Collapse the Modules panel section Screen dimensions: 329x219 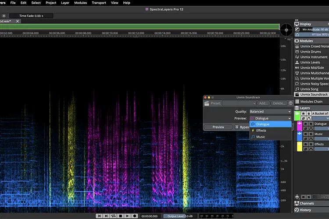pos(311,41)
